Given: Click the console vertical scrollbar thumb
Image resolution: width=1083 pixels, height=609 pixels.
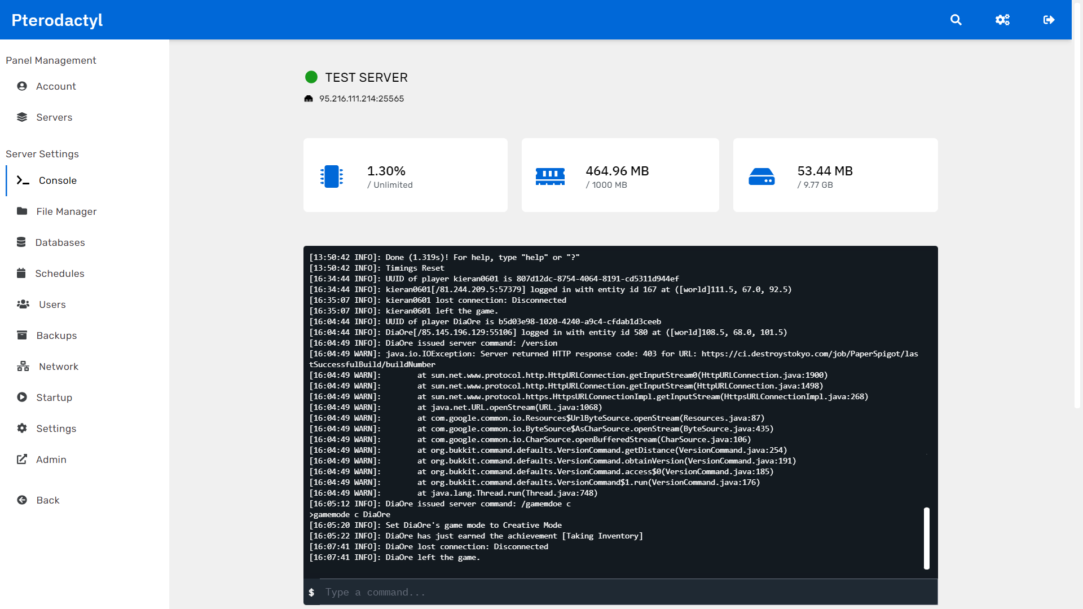Looking at the screenshot, I should pos(926,538).
